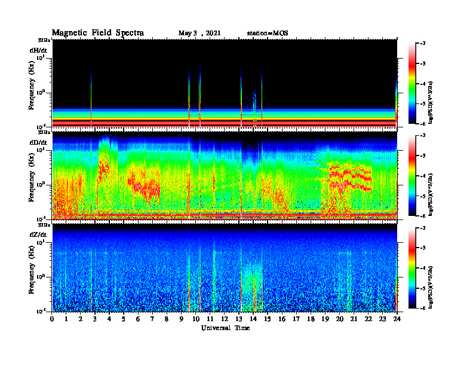Click the hour 13 tick label on the time axis

tap(239, 319)
